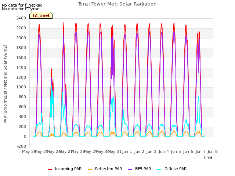Toggle Incoming PAR legend entry
Viewport: 235px width, 176px height.
(x=65, y=169)
